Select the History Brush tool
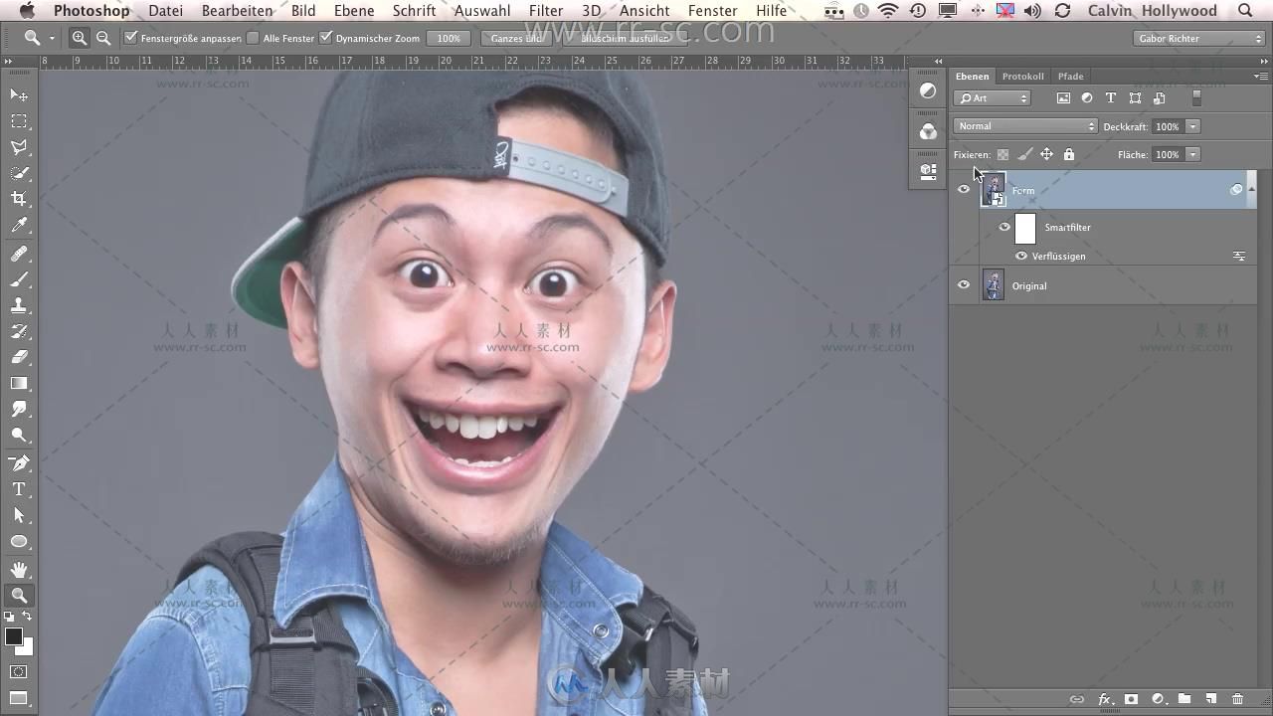The image size is (1273, 716). [19, 331]
